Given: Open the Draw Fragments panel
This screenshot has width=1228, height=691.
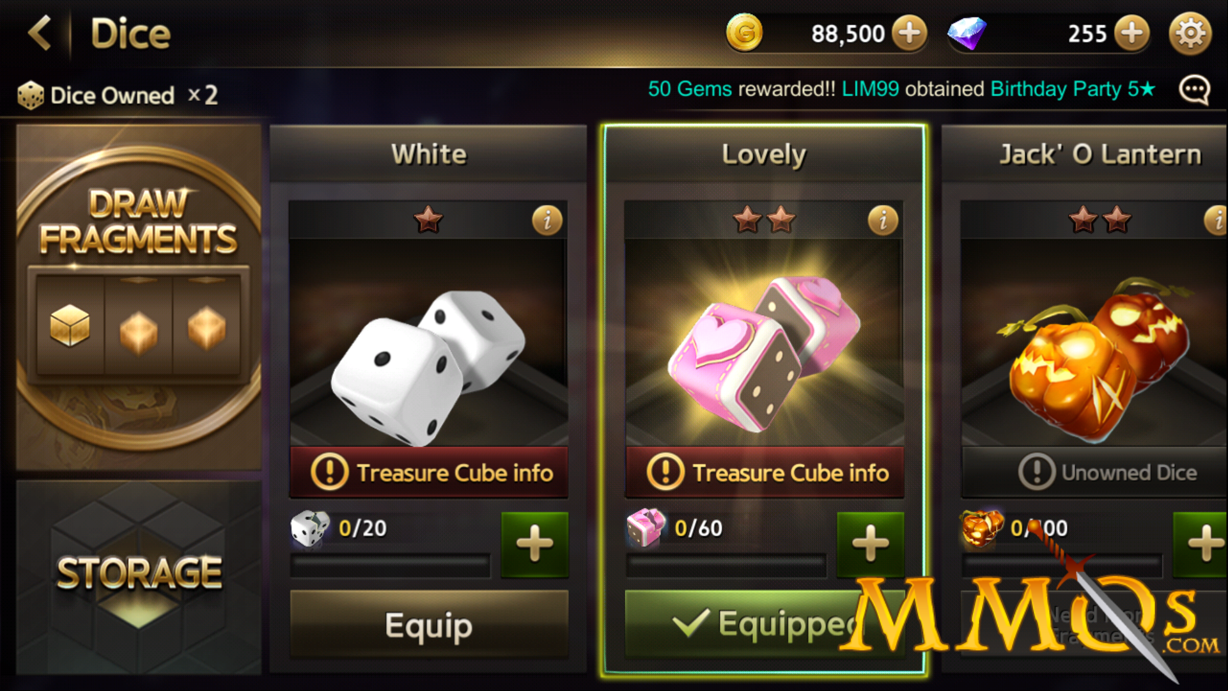Looking at the screenshot, I should (x=139, y=297).
